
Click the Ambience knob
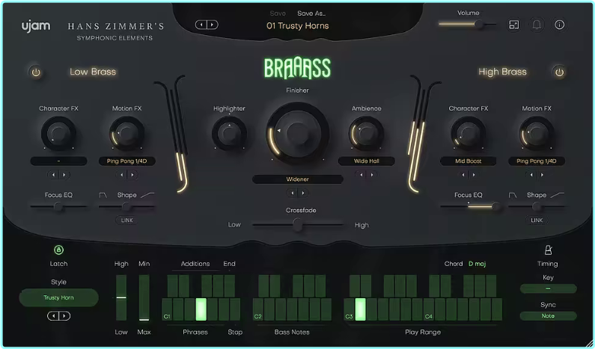[x=366, y=133]
